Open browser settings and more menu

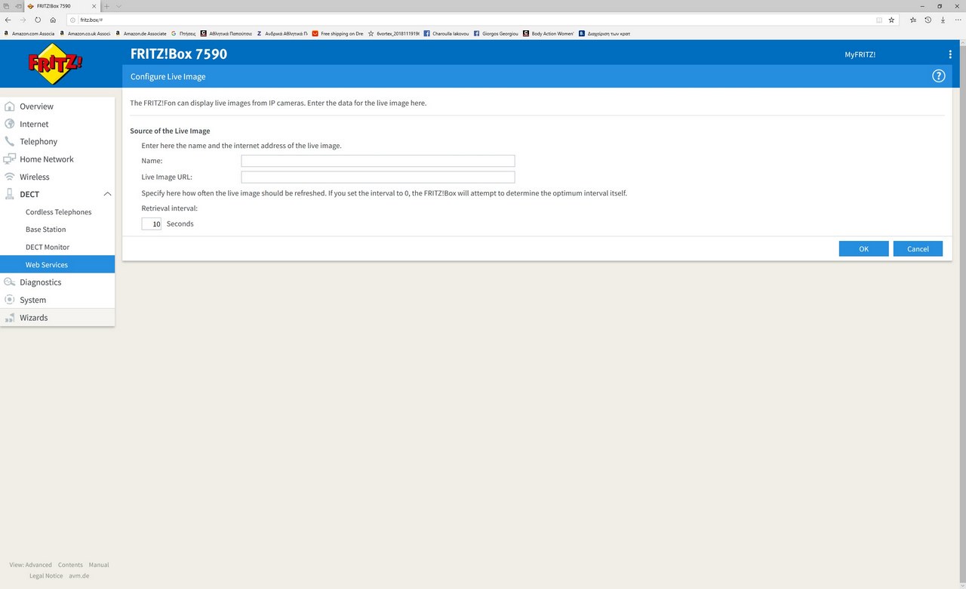pos(957,20)
